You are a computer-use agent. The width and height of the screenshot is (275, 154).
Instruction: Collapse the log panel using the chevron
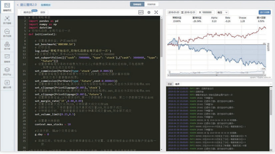(270, 84)
